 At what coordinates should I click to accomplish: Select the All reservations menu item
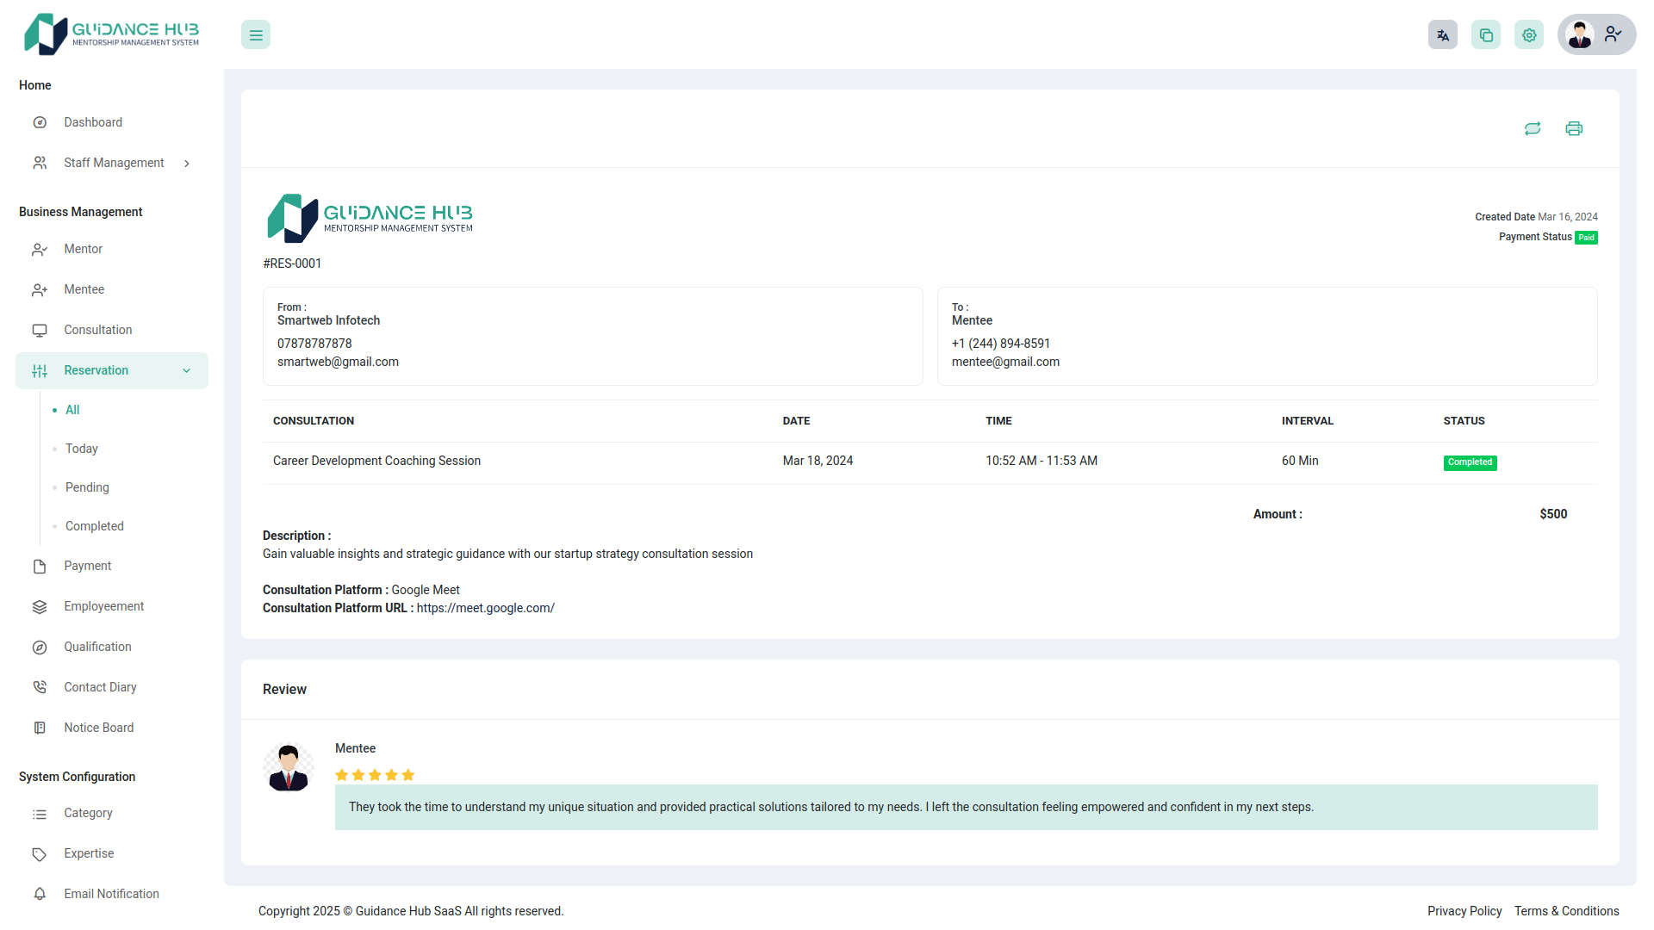(x=72, y=410)
